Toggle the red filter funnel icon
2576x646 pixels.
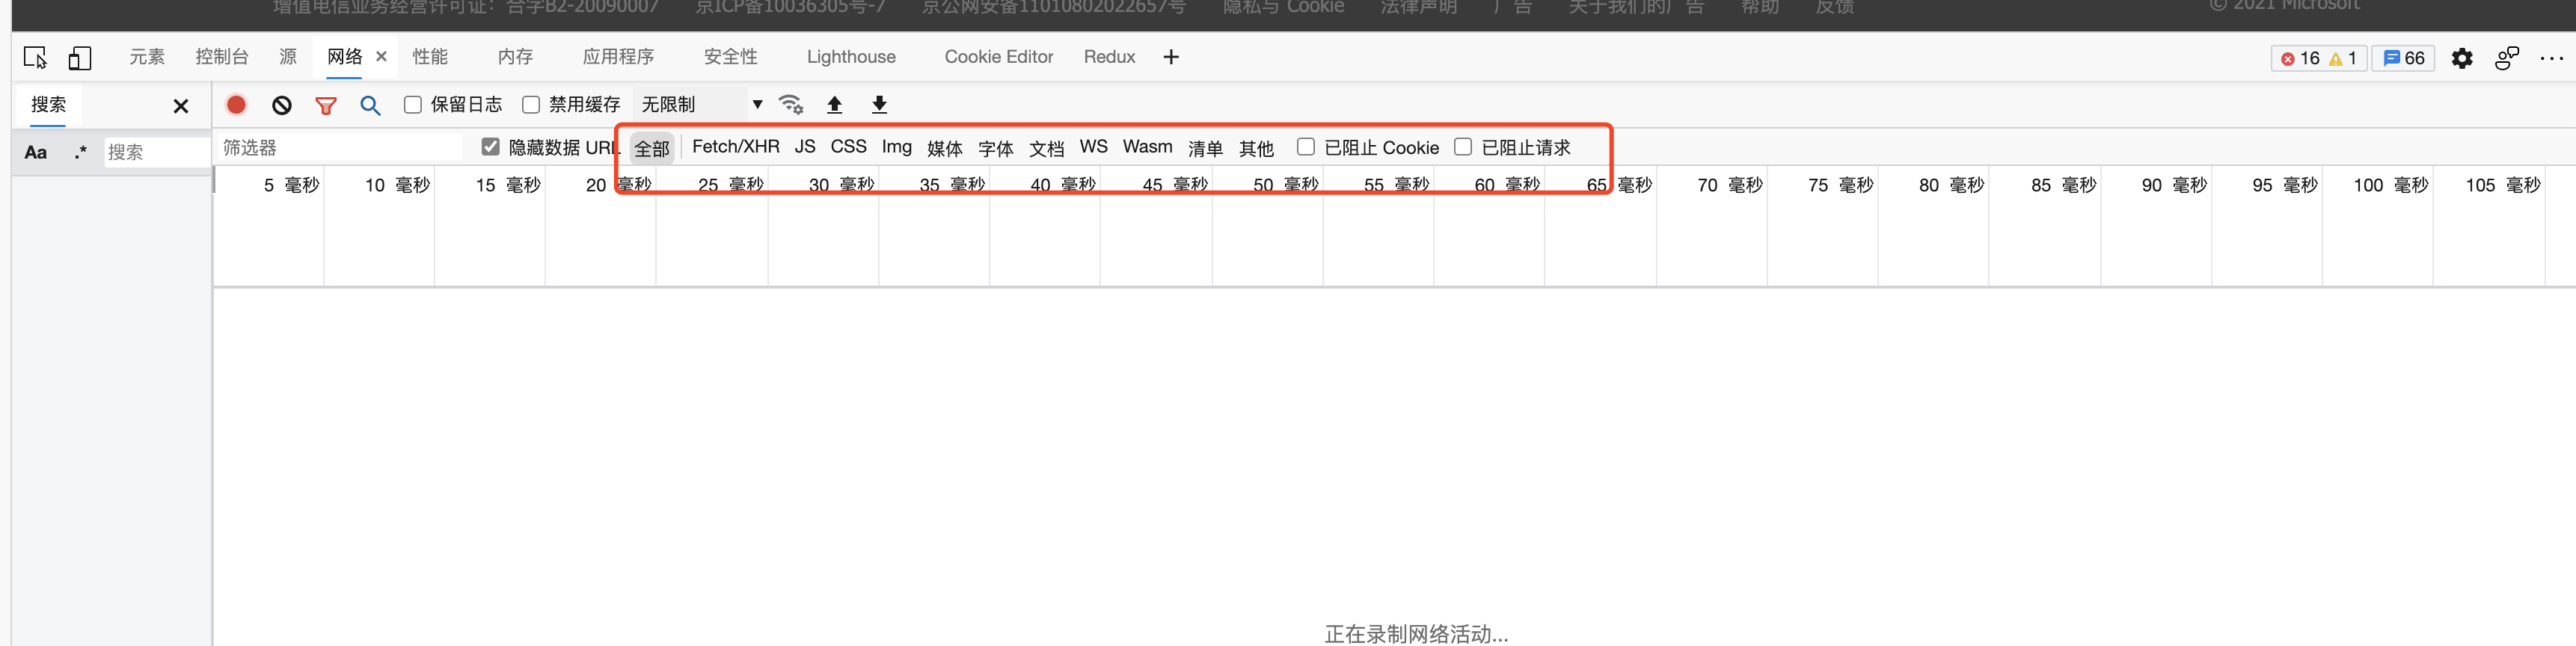tap(326, 105)
